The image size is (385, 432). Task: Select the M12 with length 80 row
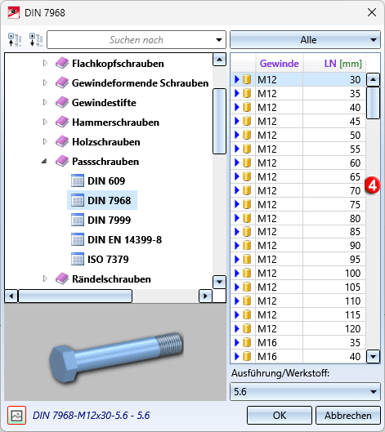click(x=298, y=218)
